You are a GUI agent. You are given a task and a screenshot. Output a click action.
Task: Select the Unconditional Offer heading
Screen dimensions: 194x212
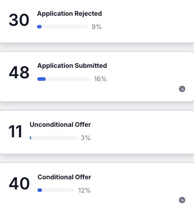tap(60, 125)
